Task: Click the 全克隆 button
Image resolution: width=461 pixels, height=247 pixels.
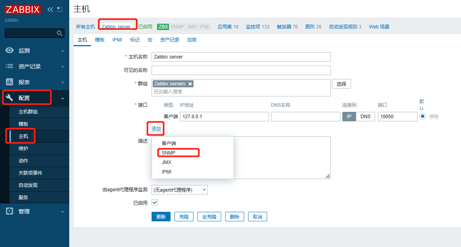Action: (209, 217)
